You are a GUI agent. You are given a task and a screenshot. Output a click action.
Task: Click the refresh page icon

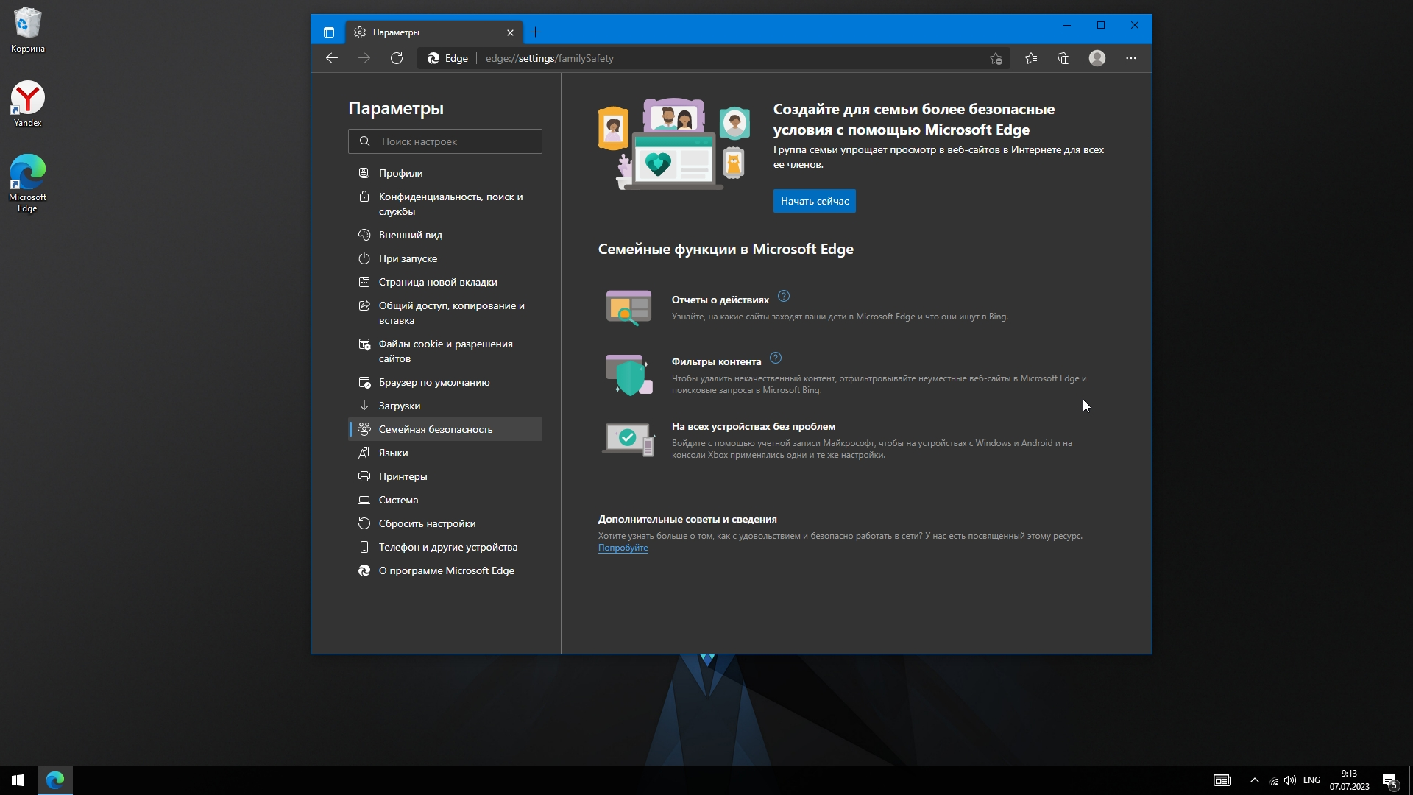[397, 58]
